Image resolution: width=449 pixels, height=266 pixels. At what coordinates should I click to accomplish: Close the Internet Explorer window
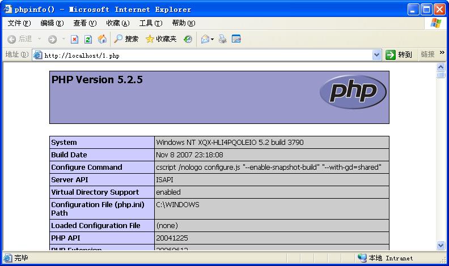coord(439,10)
